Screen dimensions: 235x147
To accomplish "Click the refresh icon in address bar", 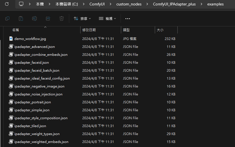I will point(7,4).
